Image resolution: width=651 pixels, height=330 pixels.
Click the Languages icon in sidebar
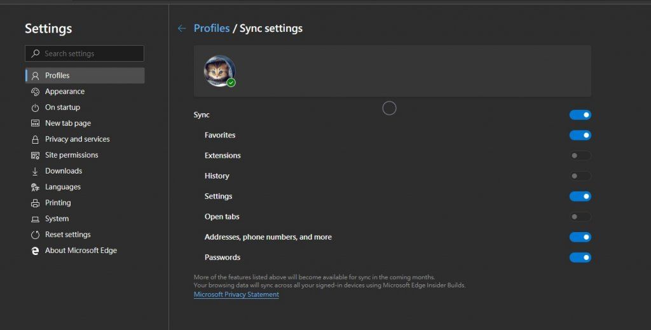point(36,187)
